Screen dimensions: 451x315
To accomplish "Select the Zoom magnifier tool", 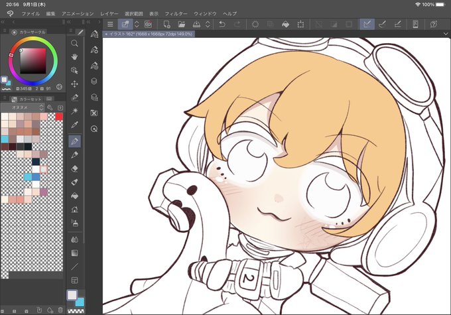I will 74,43.
